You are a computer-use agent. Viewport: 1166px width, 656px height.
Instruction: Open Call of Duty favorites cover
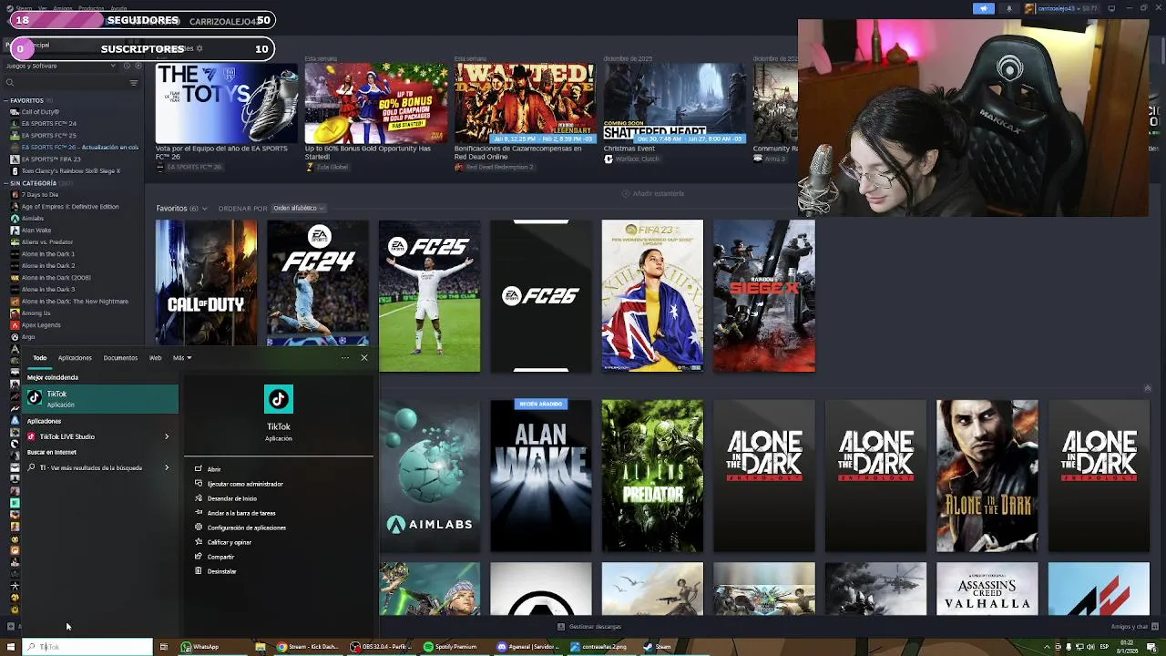point(206,282)
